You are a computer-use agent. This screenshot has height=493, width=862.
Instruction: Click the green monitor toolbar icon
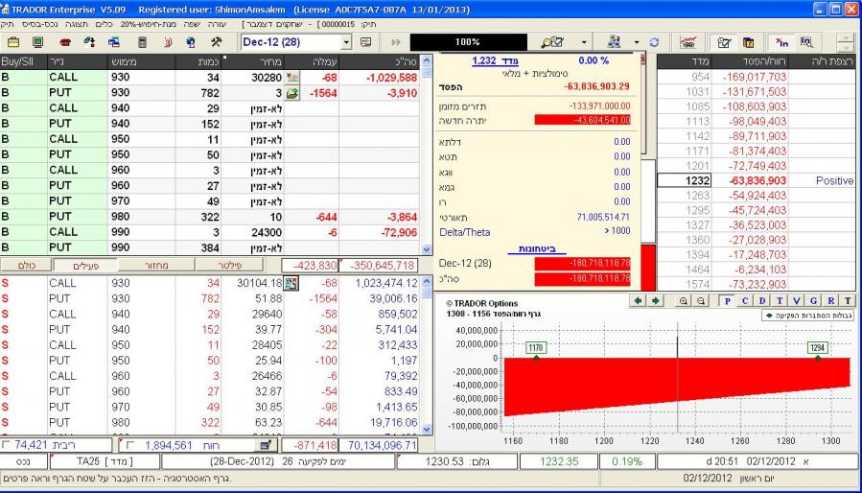36,43
